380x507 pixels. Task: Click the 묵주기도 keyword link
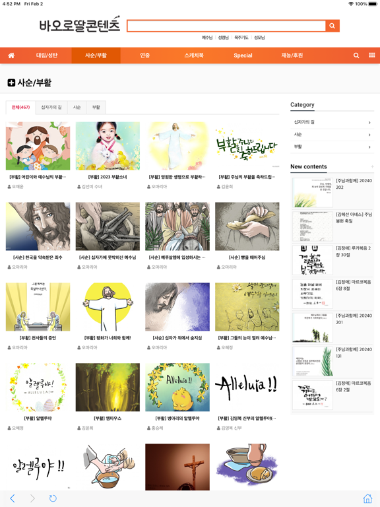coord(241,38)
